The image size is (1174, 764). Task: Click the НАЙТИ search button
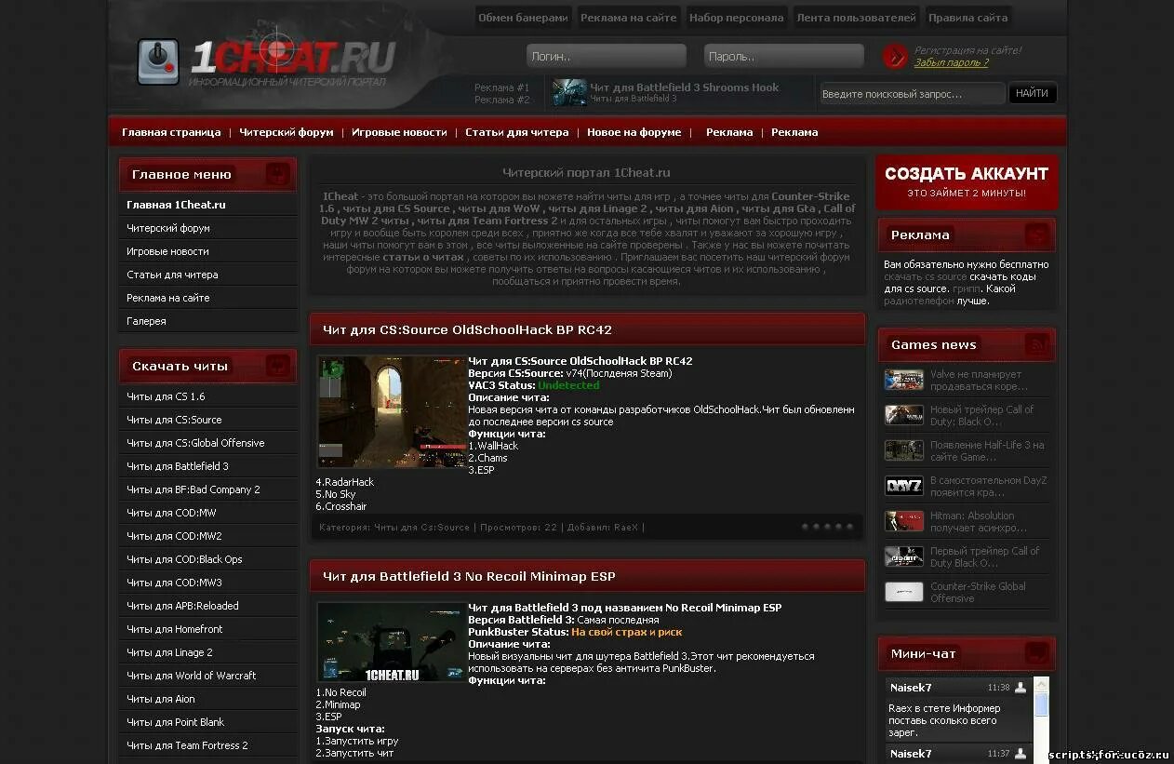click(1032, 93)
